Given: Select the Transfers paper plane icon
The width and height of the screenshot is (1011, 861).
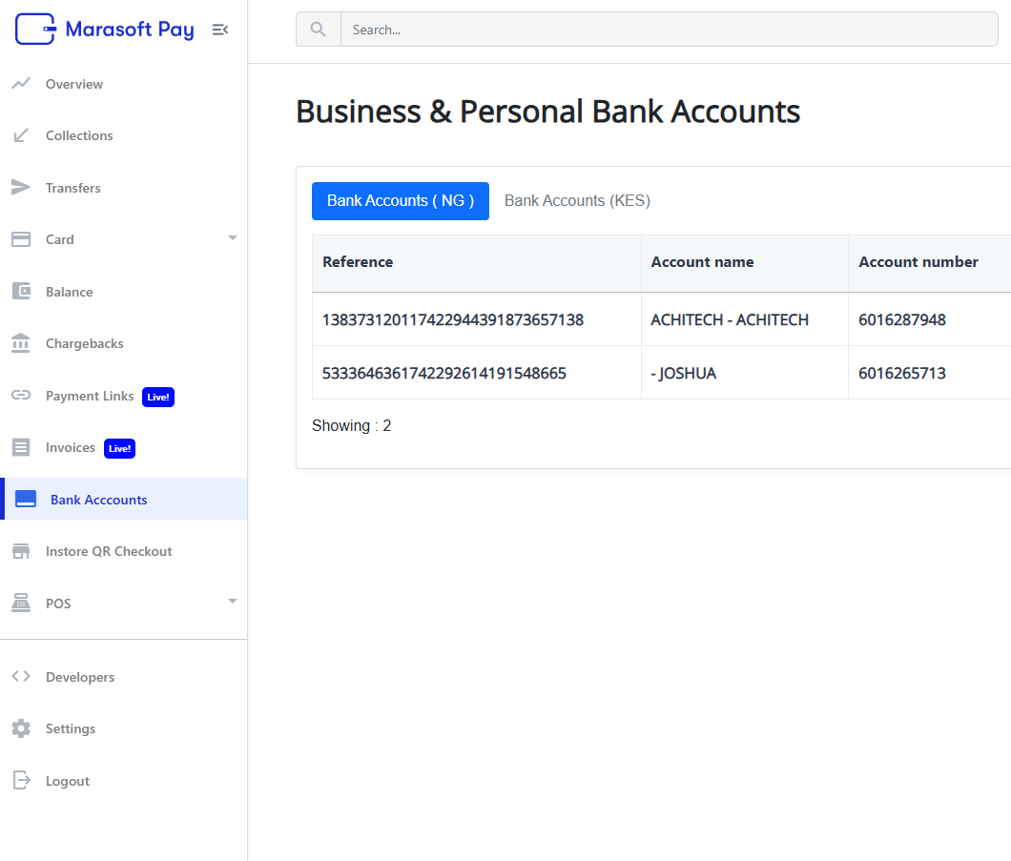Looking at the screenshot, I should tap(21, 188).
